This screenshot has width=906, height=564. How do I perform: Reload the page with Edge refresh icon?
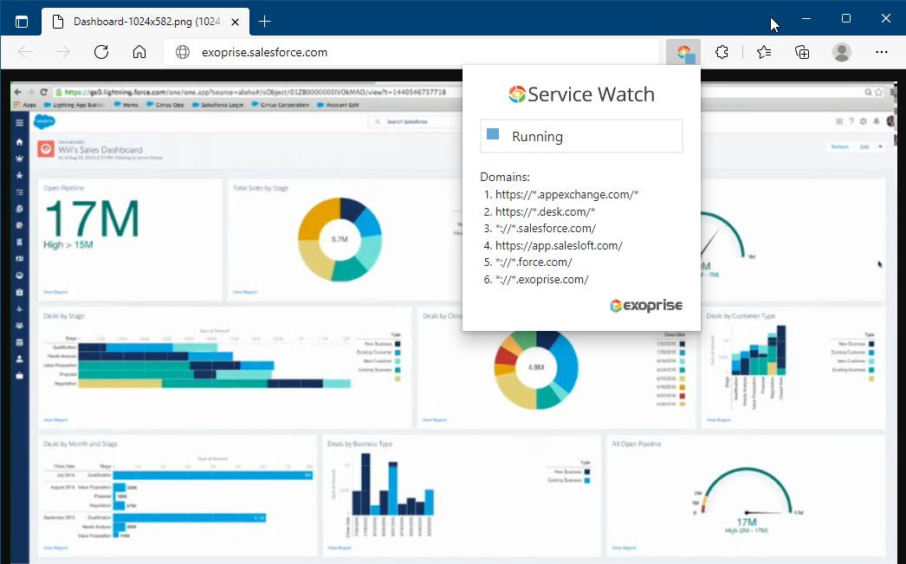[x=101, y=52]
